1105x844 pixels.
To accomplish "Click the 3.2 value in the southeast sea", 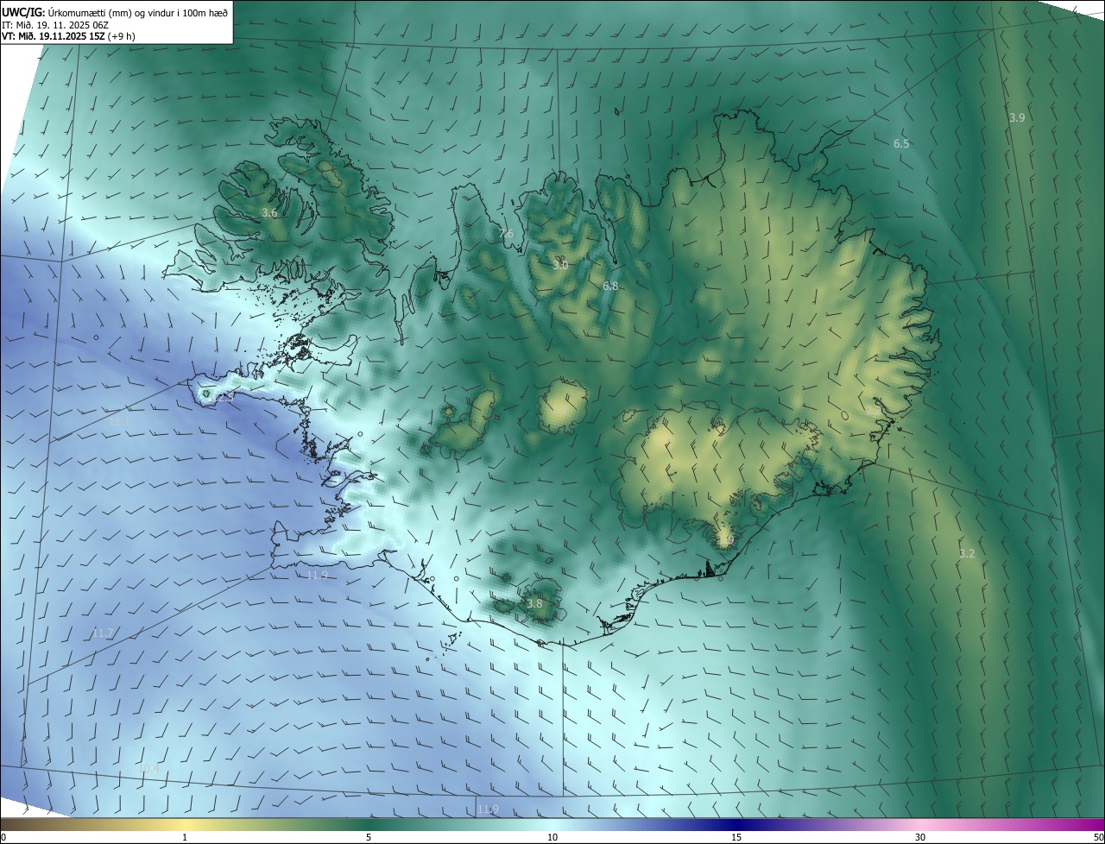I will coord(967,553).
